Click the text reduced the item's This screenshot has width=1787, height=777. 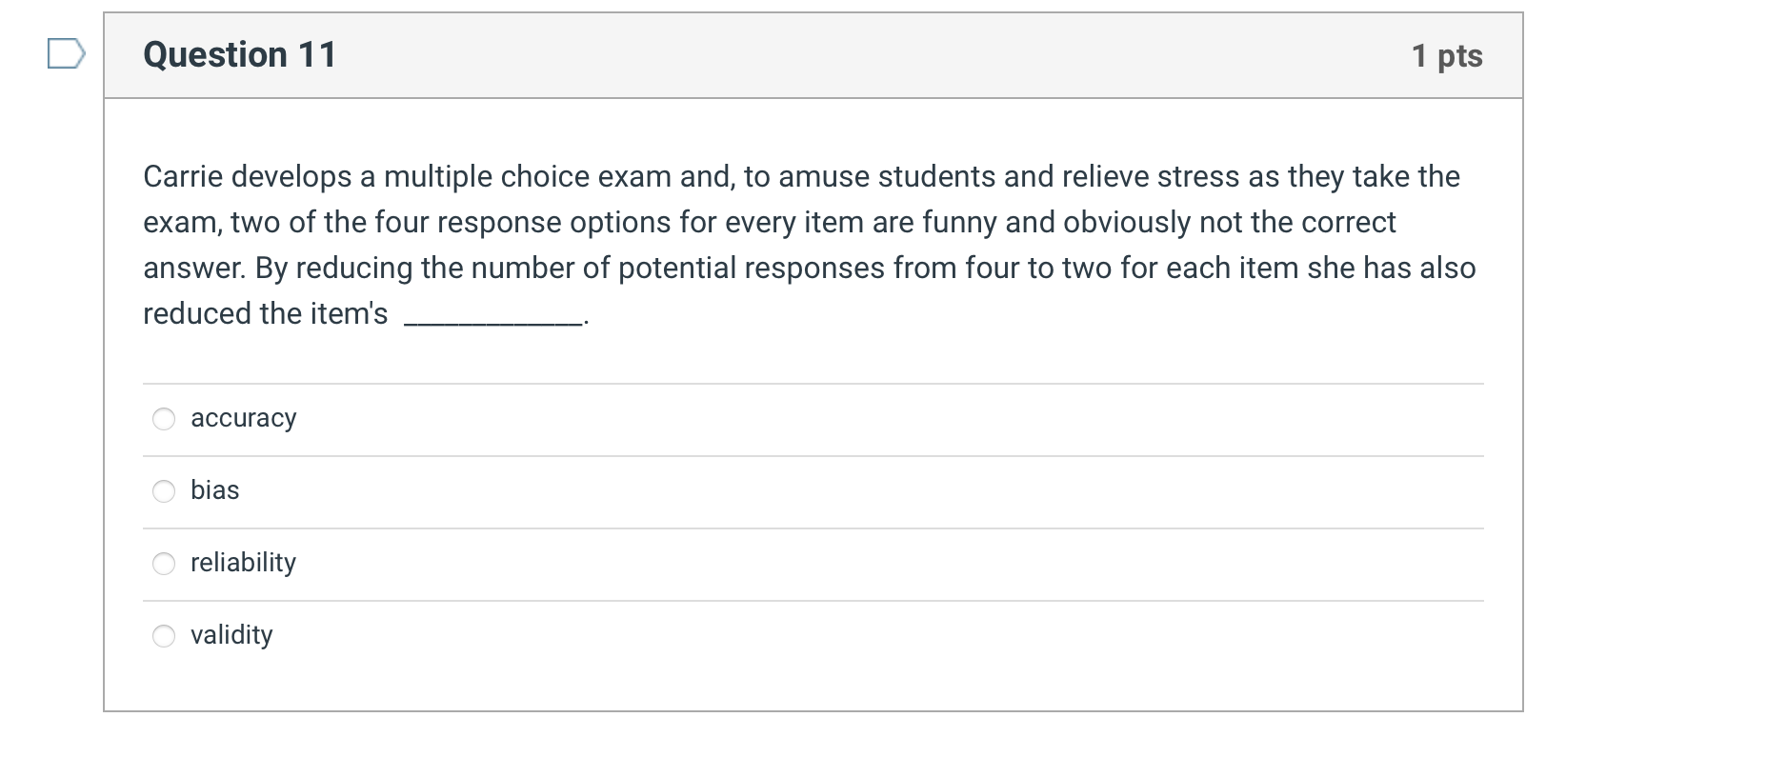pyautogui.click(x=266, y=313)
